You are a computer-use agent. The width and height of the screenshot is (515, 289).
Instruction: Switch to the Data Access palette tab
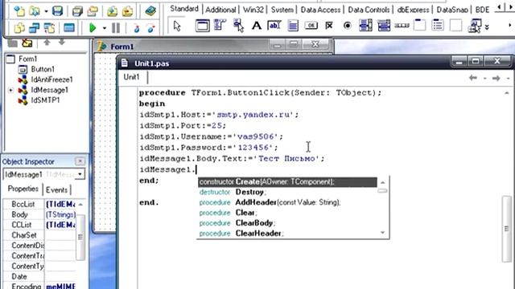point(320,10)
